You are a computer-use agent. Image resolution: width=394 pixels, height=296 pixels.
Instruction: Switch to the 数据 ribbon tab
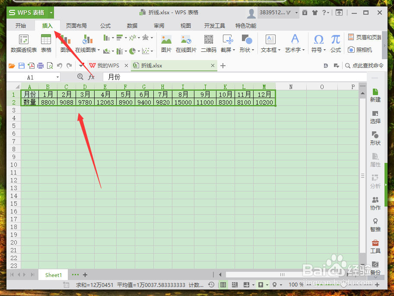point(132,25)
